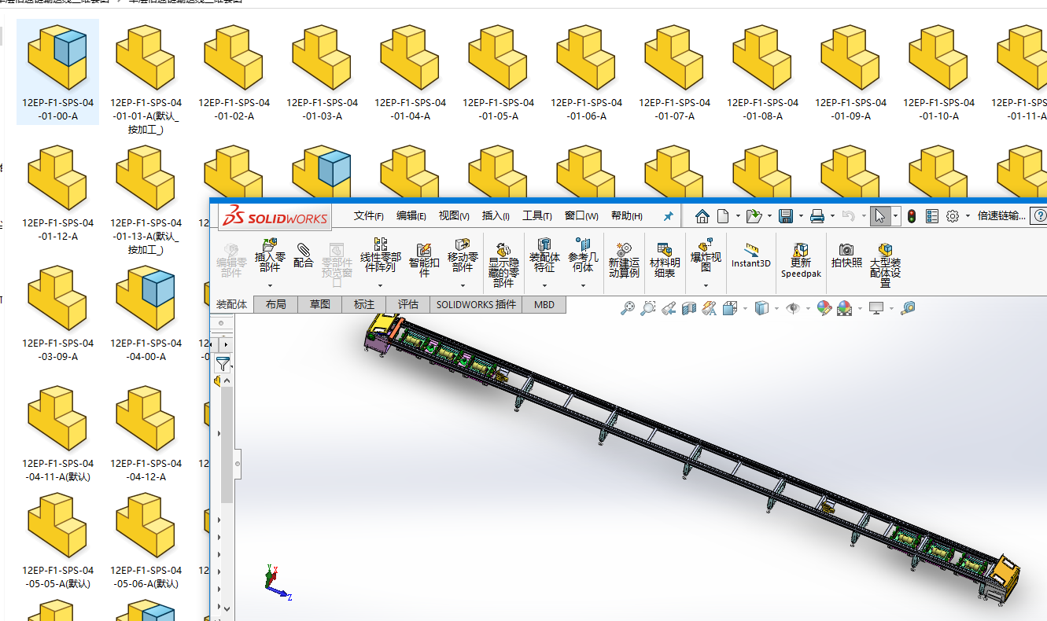Open dropdown under 装配体特征
Screen dimensions: 1047x621
(x=544, y=285)
